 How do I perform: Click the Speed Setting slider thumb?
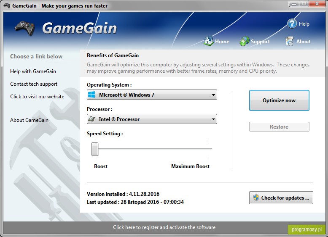coord(95,149)
